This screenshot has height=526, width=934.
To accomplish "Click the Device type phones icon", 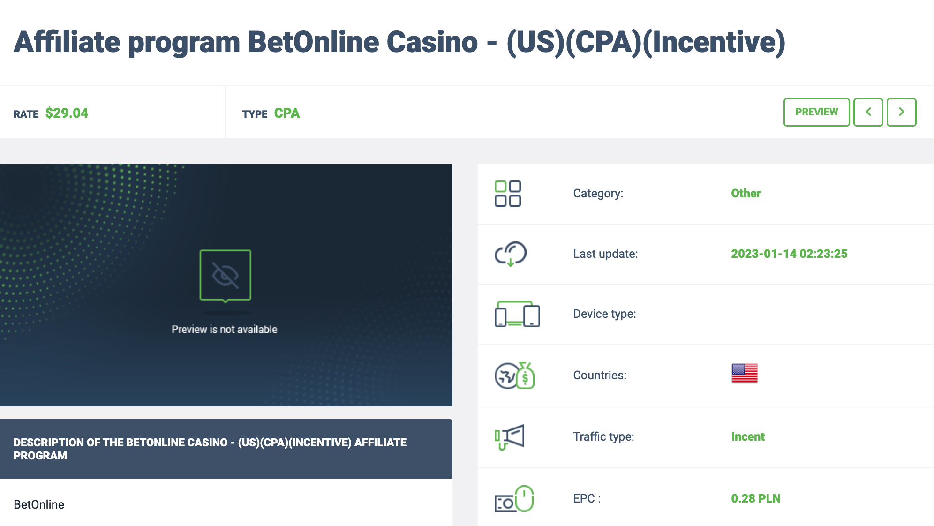I will click(517, 314).
